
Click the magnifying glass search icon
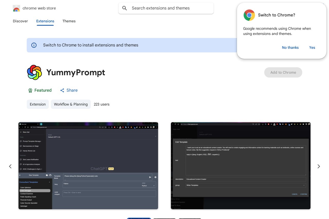(125, 8)
